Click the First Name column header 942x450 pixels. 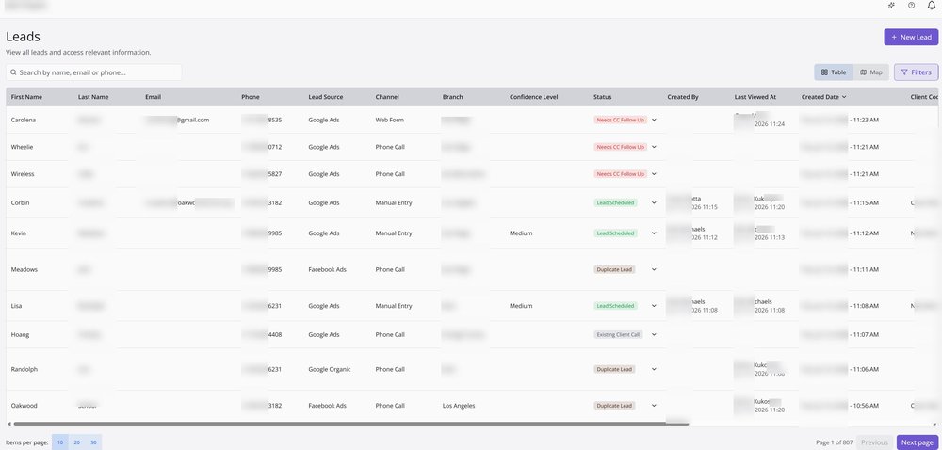click(26, 97)
